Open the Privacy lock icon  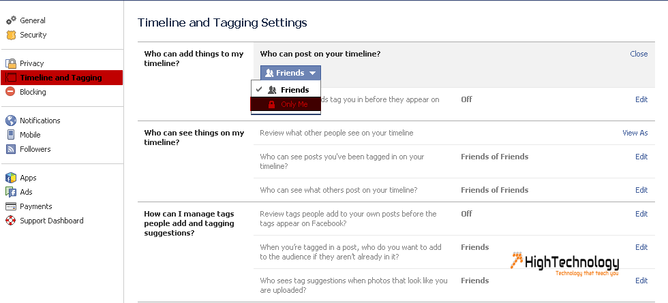11,63
